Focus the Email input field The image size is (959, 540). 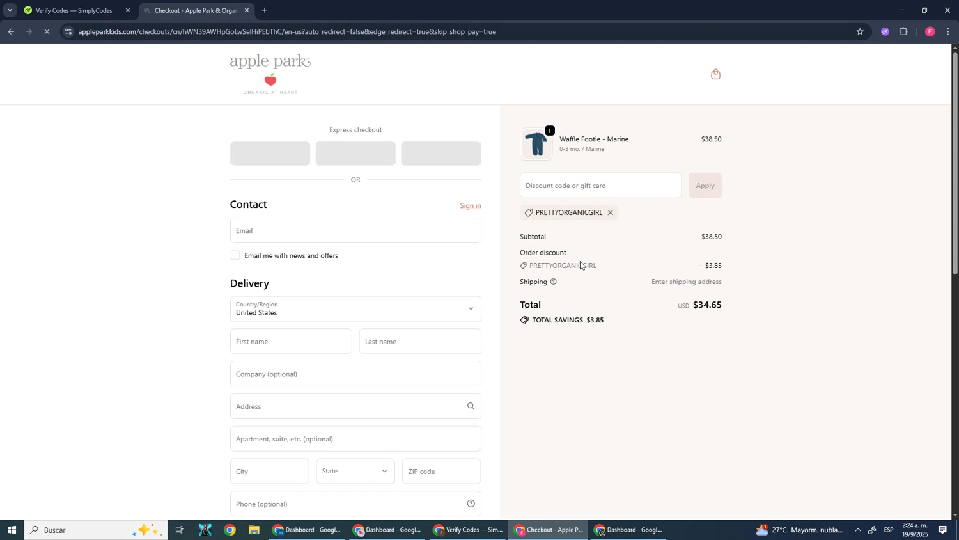(355, 230)
